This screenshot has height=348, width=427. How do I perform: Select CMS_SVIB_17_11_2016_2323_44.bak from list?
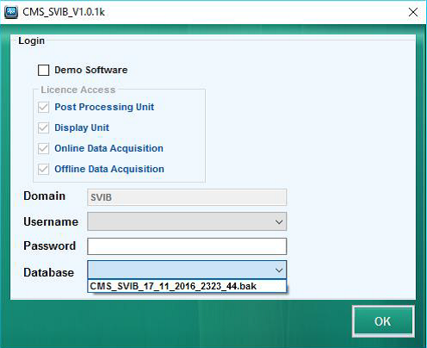pyautogui.click(x=187, y=286)
